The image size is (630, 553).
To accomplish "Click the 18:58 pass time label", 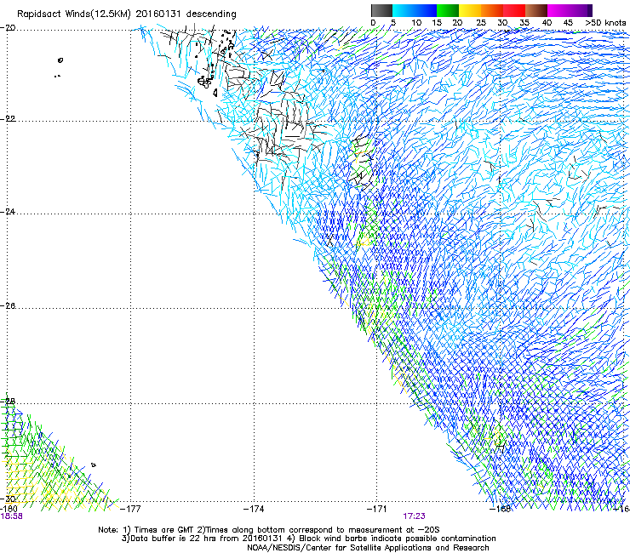I will pyautogui.click(x=11, y=516).
